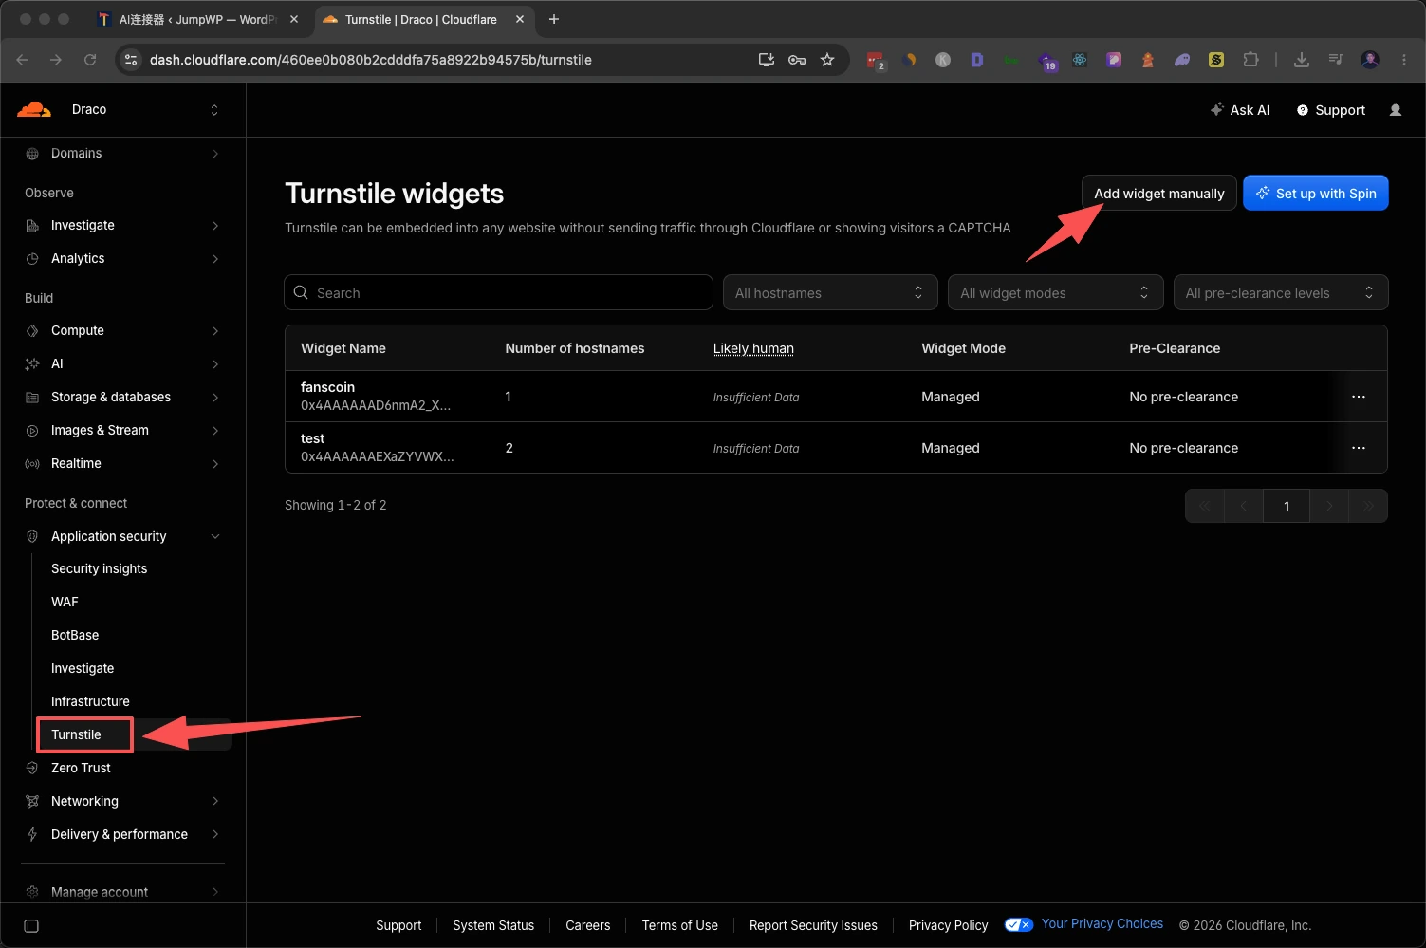Open the fanscoin widget
The height and width of the screenshot is (948, 1426).
(327, 387)
